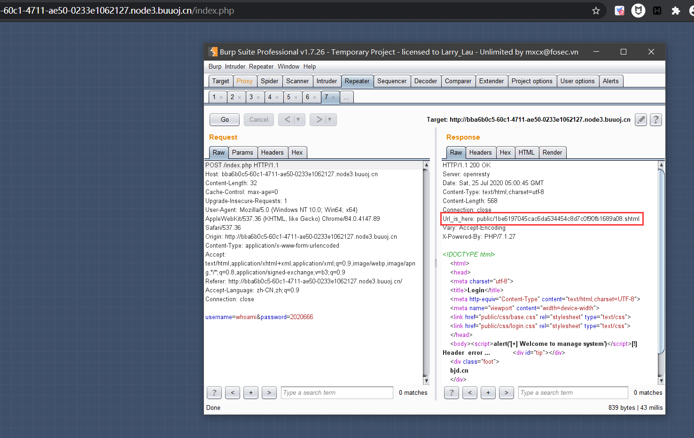This screenshot has height=438, width=694.
Task: Click previous match arrow under the Response panel
Action: 469,392
